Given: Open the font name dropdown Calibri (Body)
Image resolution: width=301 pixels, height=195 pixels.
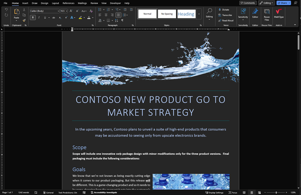Looking at the screenshot, I should [44, 11].
